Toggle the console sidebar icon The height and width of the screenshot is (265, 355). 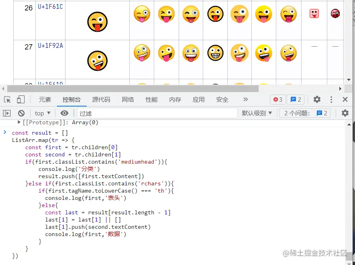click(7, 113)
